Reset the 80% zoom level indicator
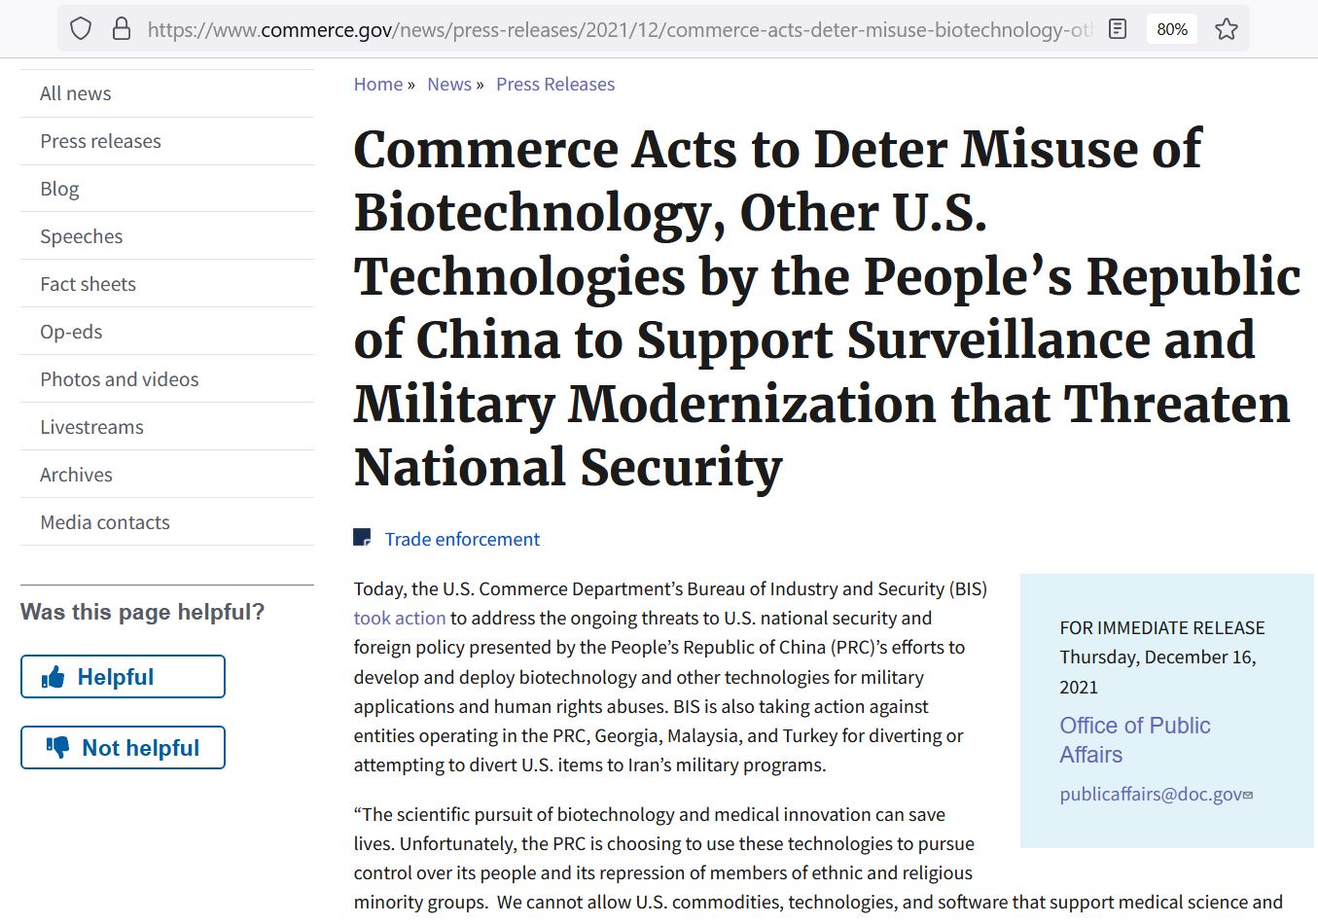1318x924 pixels. (x=1172, y=29)
